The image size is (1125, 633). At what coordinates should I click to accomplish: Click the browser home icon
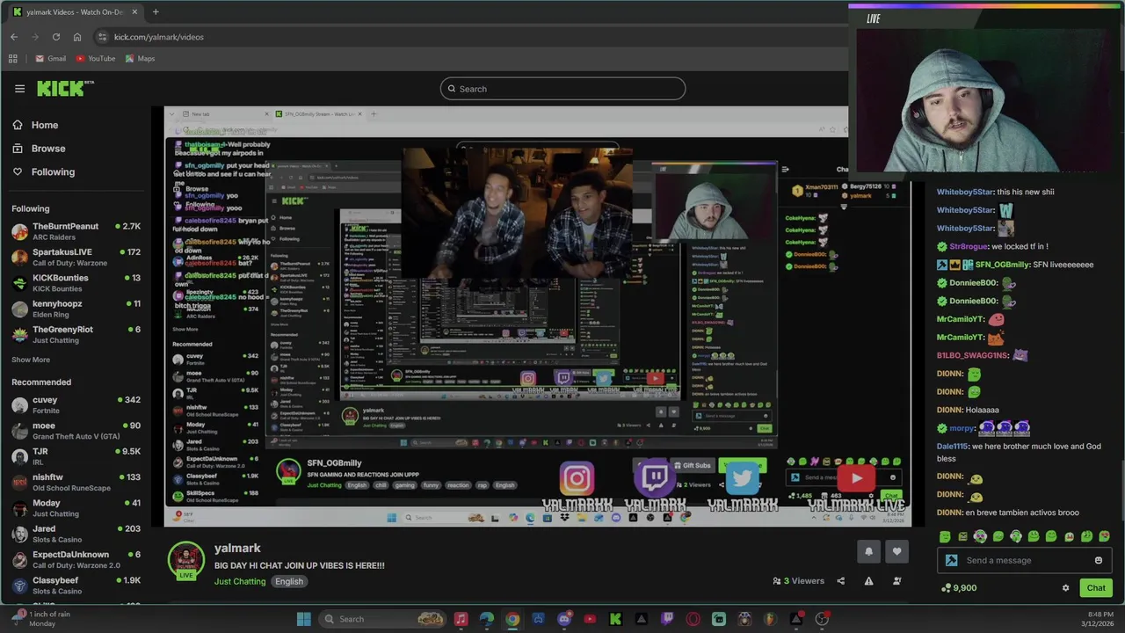(x=77, y=37)
